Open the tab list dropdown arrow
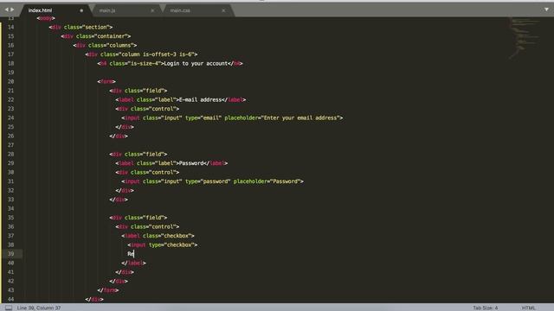 (546, 10)
